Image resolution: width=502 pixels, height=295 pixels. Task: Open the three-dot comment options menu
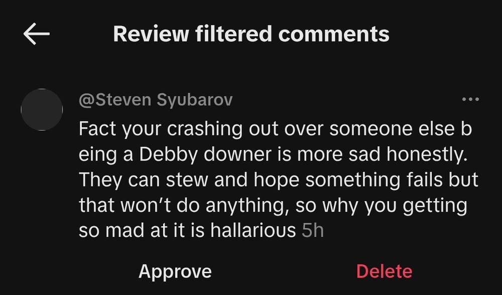click(471, 99)
